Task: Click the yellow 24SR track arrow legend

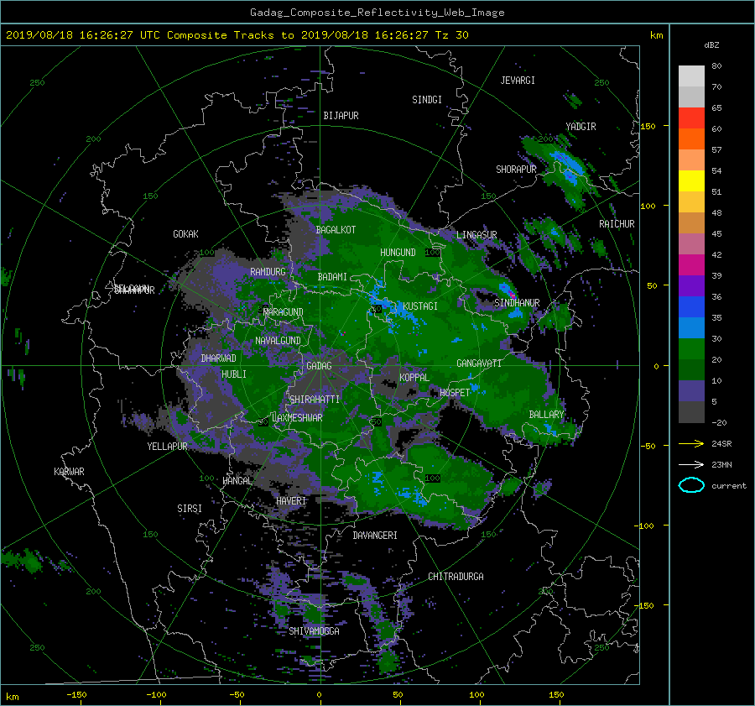Action: 691,443
